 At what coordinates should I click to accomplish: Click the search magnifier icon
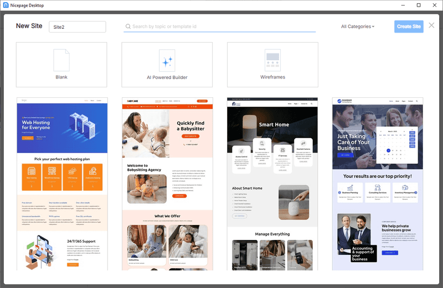pos(128,27)
